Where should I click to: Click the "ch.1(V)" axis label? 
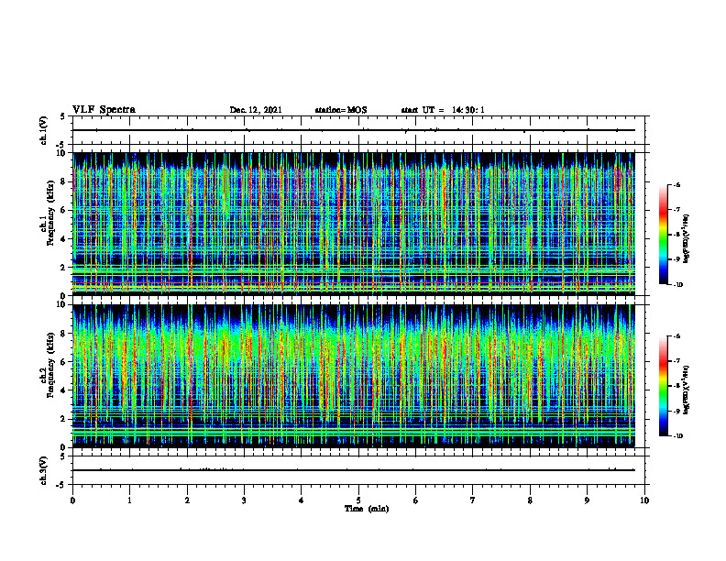point(44,130)
